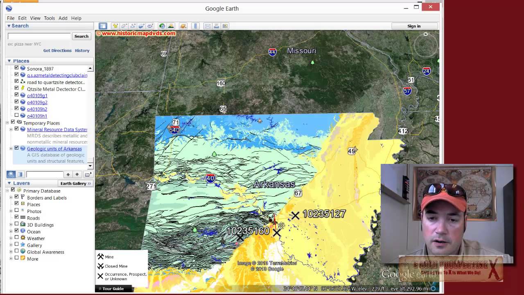Expand the Geologic units of Arkansas node
Image resolution: width=524 pixels, height=295 pixels.
[x=11, y=149]
